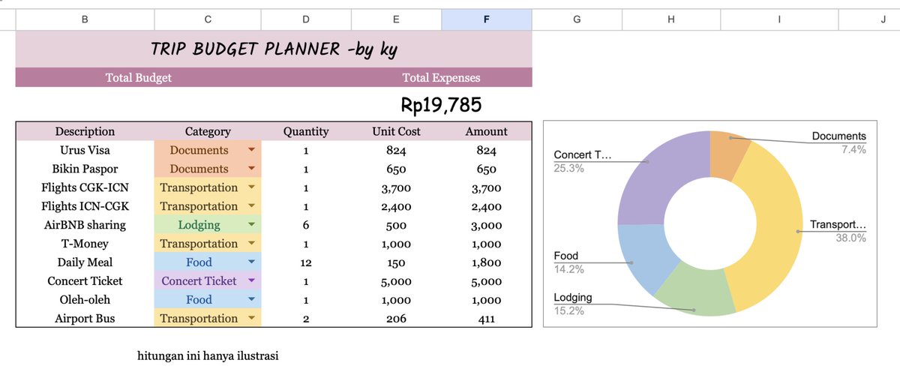The image size is (900, 378).
Task: Select the T-Money description cell
Action: tap(85, 244)
